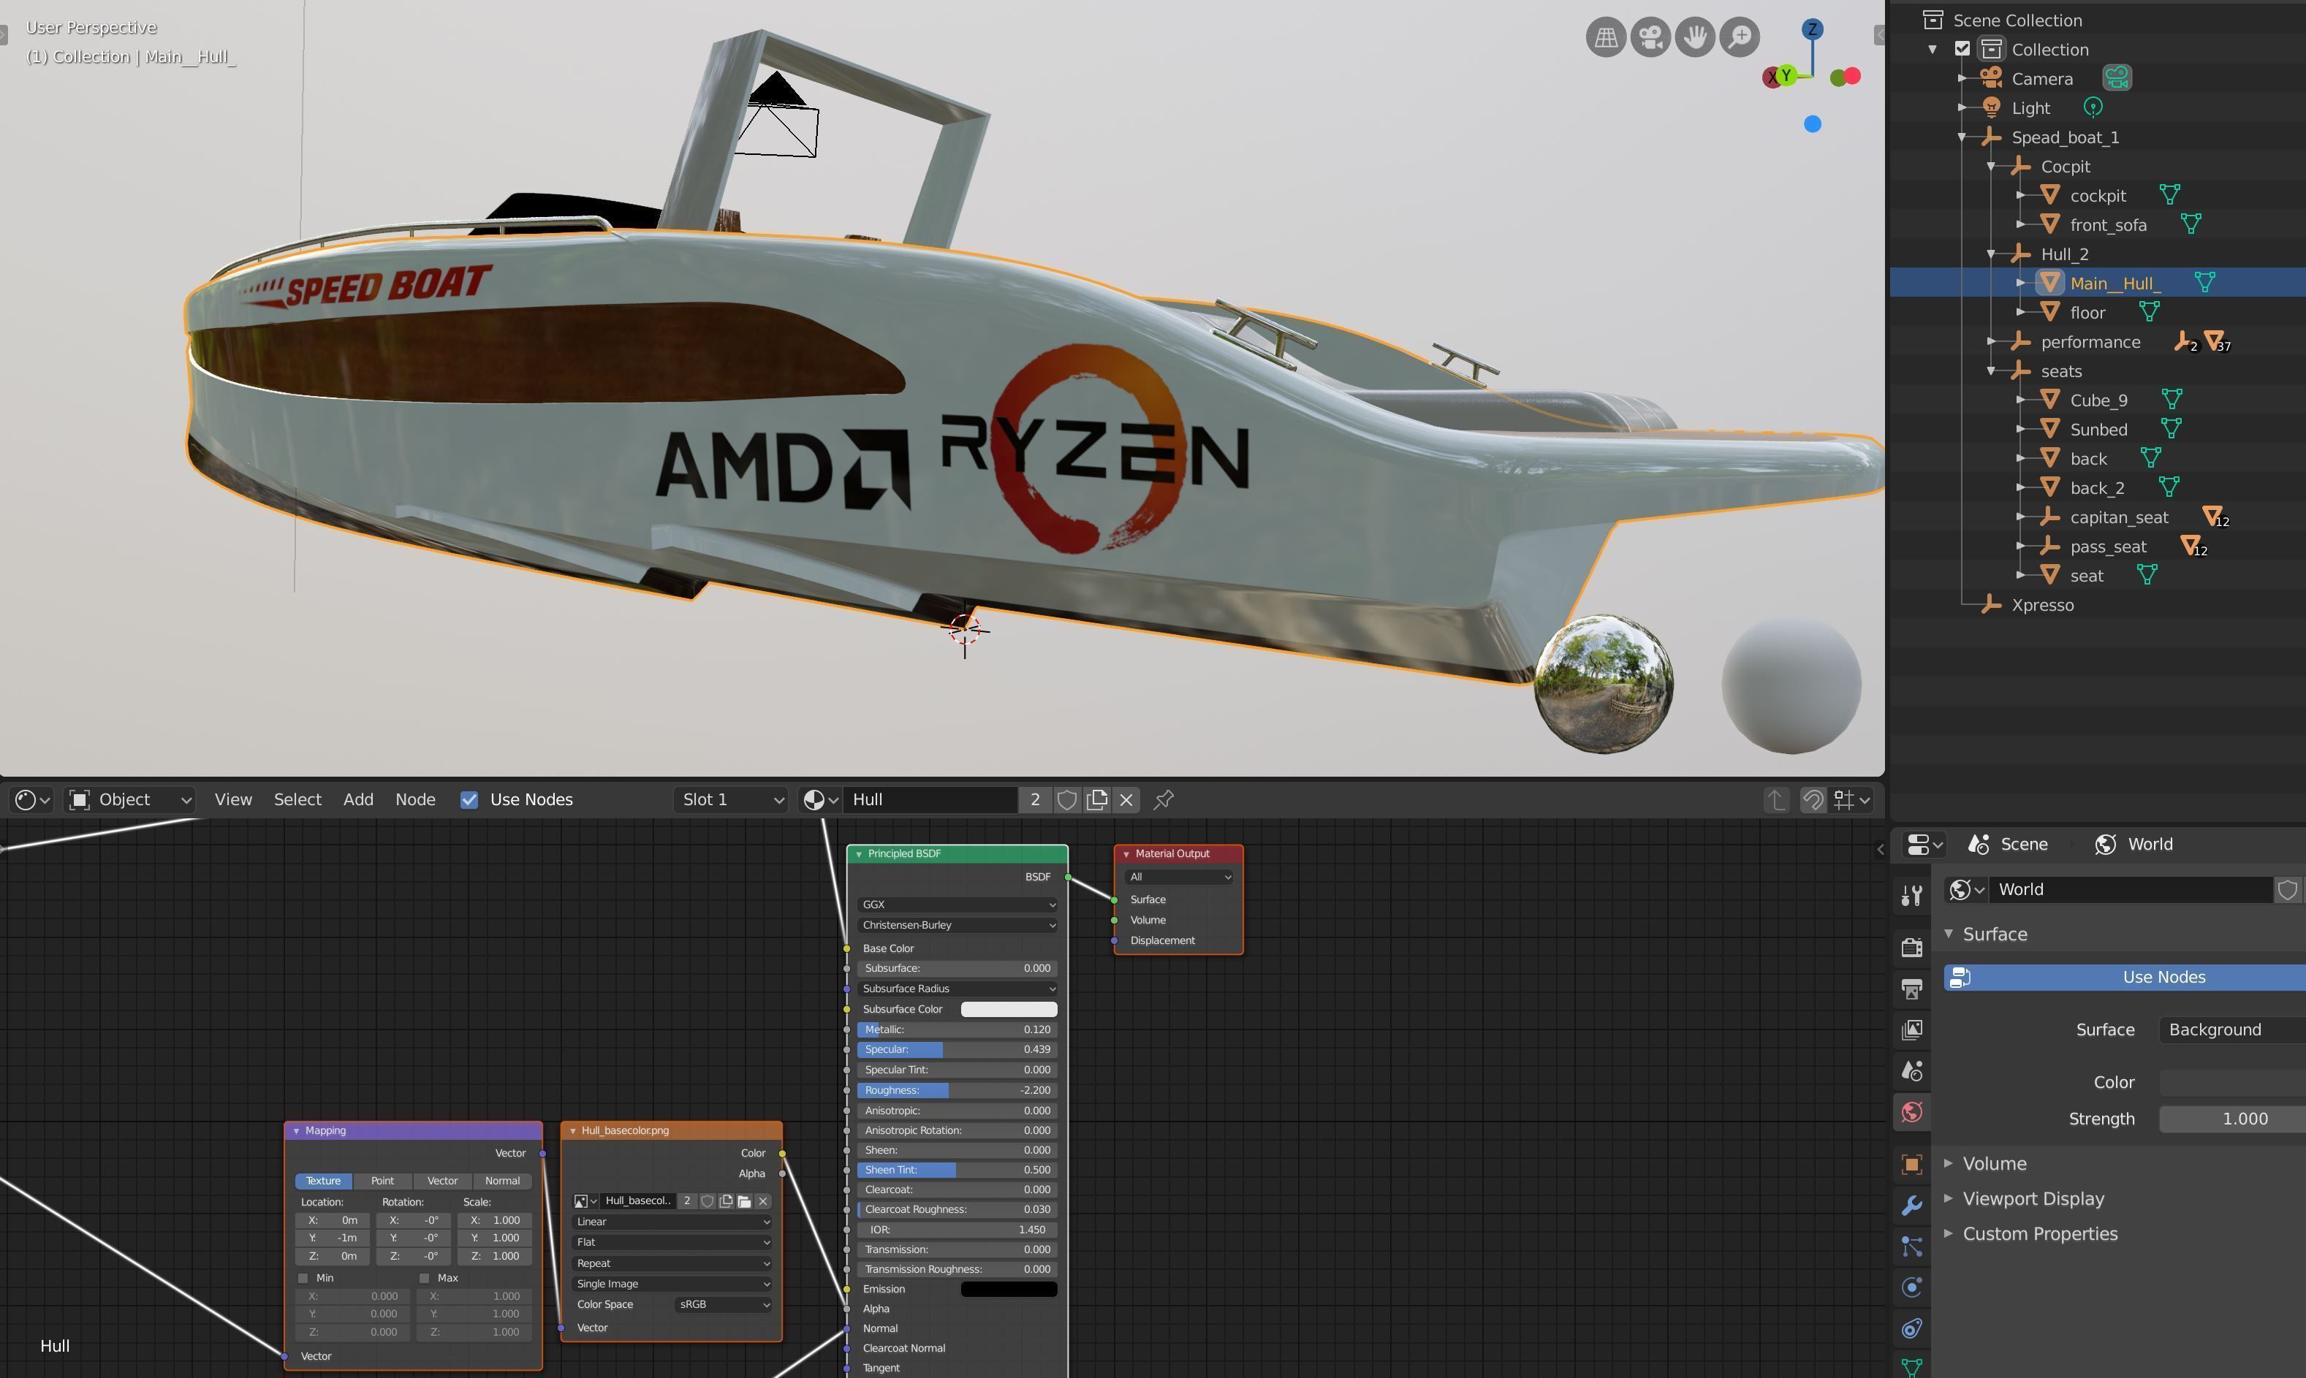Click the Y axis on navigation gizmo

(x=1785, y=75)
